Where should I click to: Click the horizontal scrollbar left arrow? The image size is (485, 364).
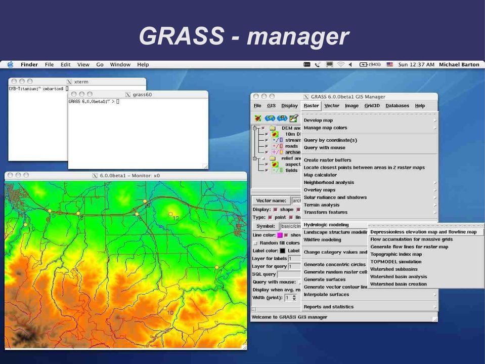tap(254, 309)
